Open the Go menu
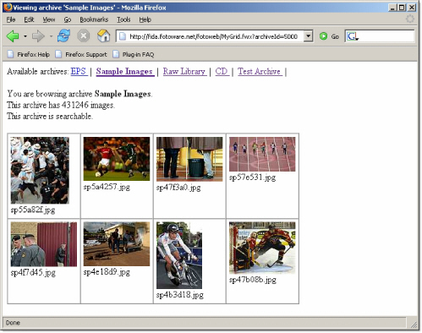 pos(67,19)
